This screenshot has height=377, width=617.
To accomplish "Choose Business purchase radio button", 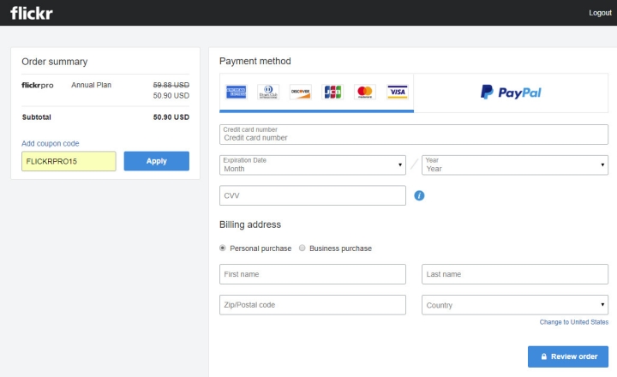I will tap(303, 248).
